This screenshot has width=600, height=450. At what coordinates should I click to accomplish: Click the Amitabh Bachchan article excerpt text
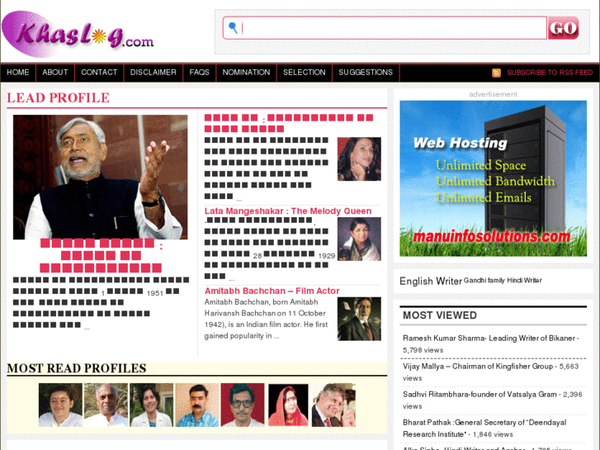coord(267,319)
